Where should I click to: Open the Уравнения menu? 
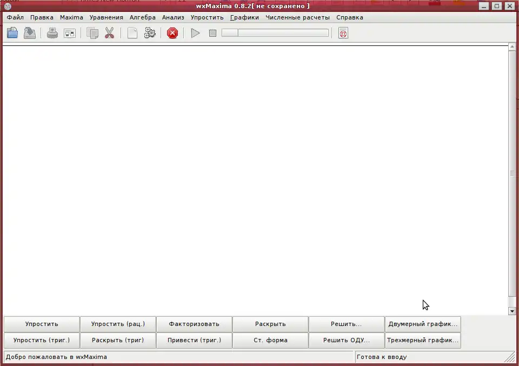coord(106,17)
